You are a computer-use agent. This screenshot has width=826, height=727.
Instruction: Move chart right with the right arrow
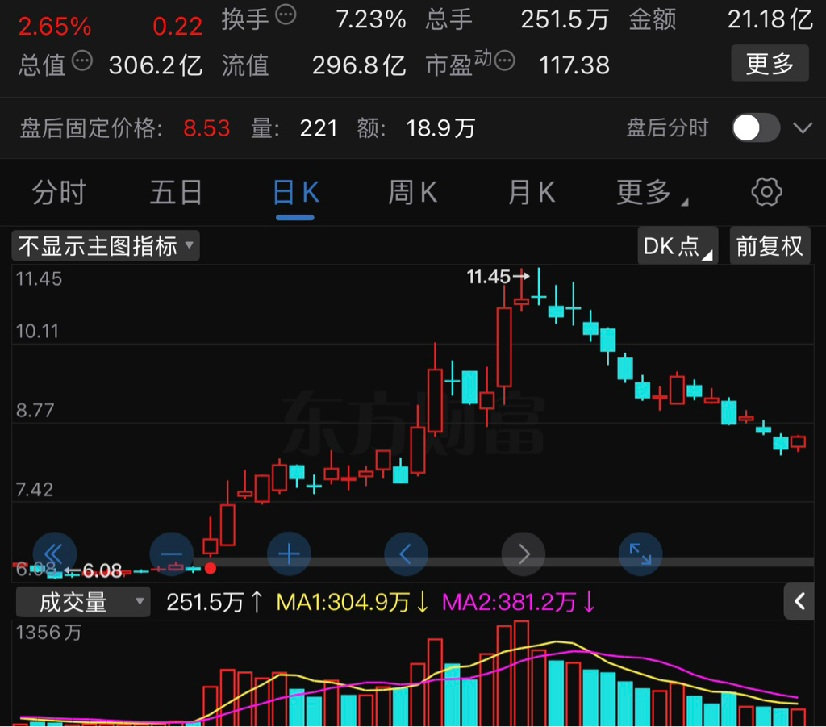(x=523, y=554)
